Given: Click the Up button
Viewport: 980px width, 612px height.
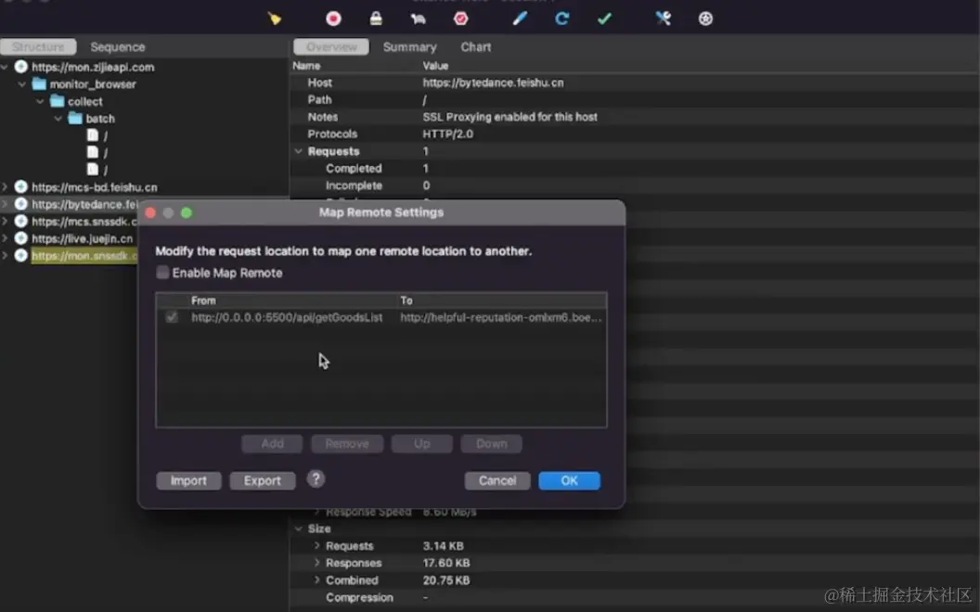Looking at the screenshot, I should [422, 443].
